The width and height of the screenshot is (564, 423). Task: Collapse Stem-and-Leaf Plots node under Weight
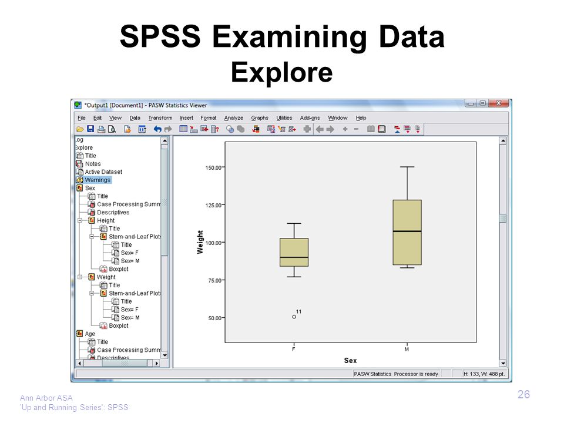[92, 294]
